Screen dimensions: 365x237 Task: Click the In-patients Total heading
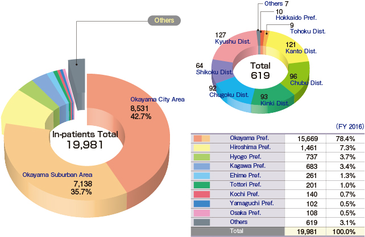(x=85, y=134)
